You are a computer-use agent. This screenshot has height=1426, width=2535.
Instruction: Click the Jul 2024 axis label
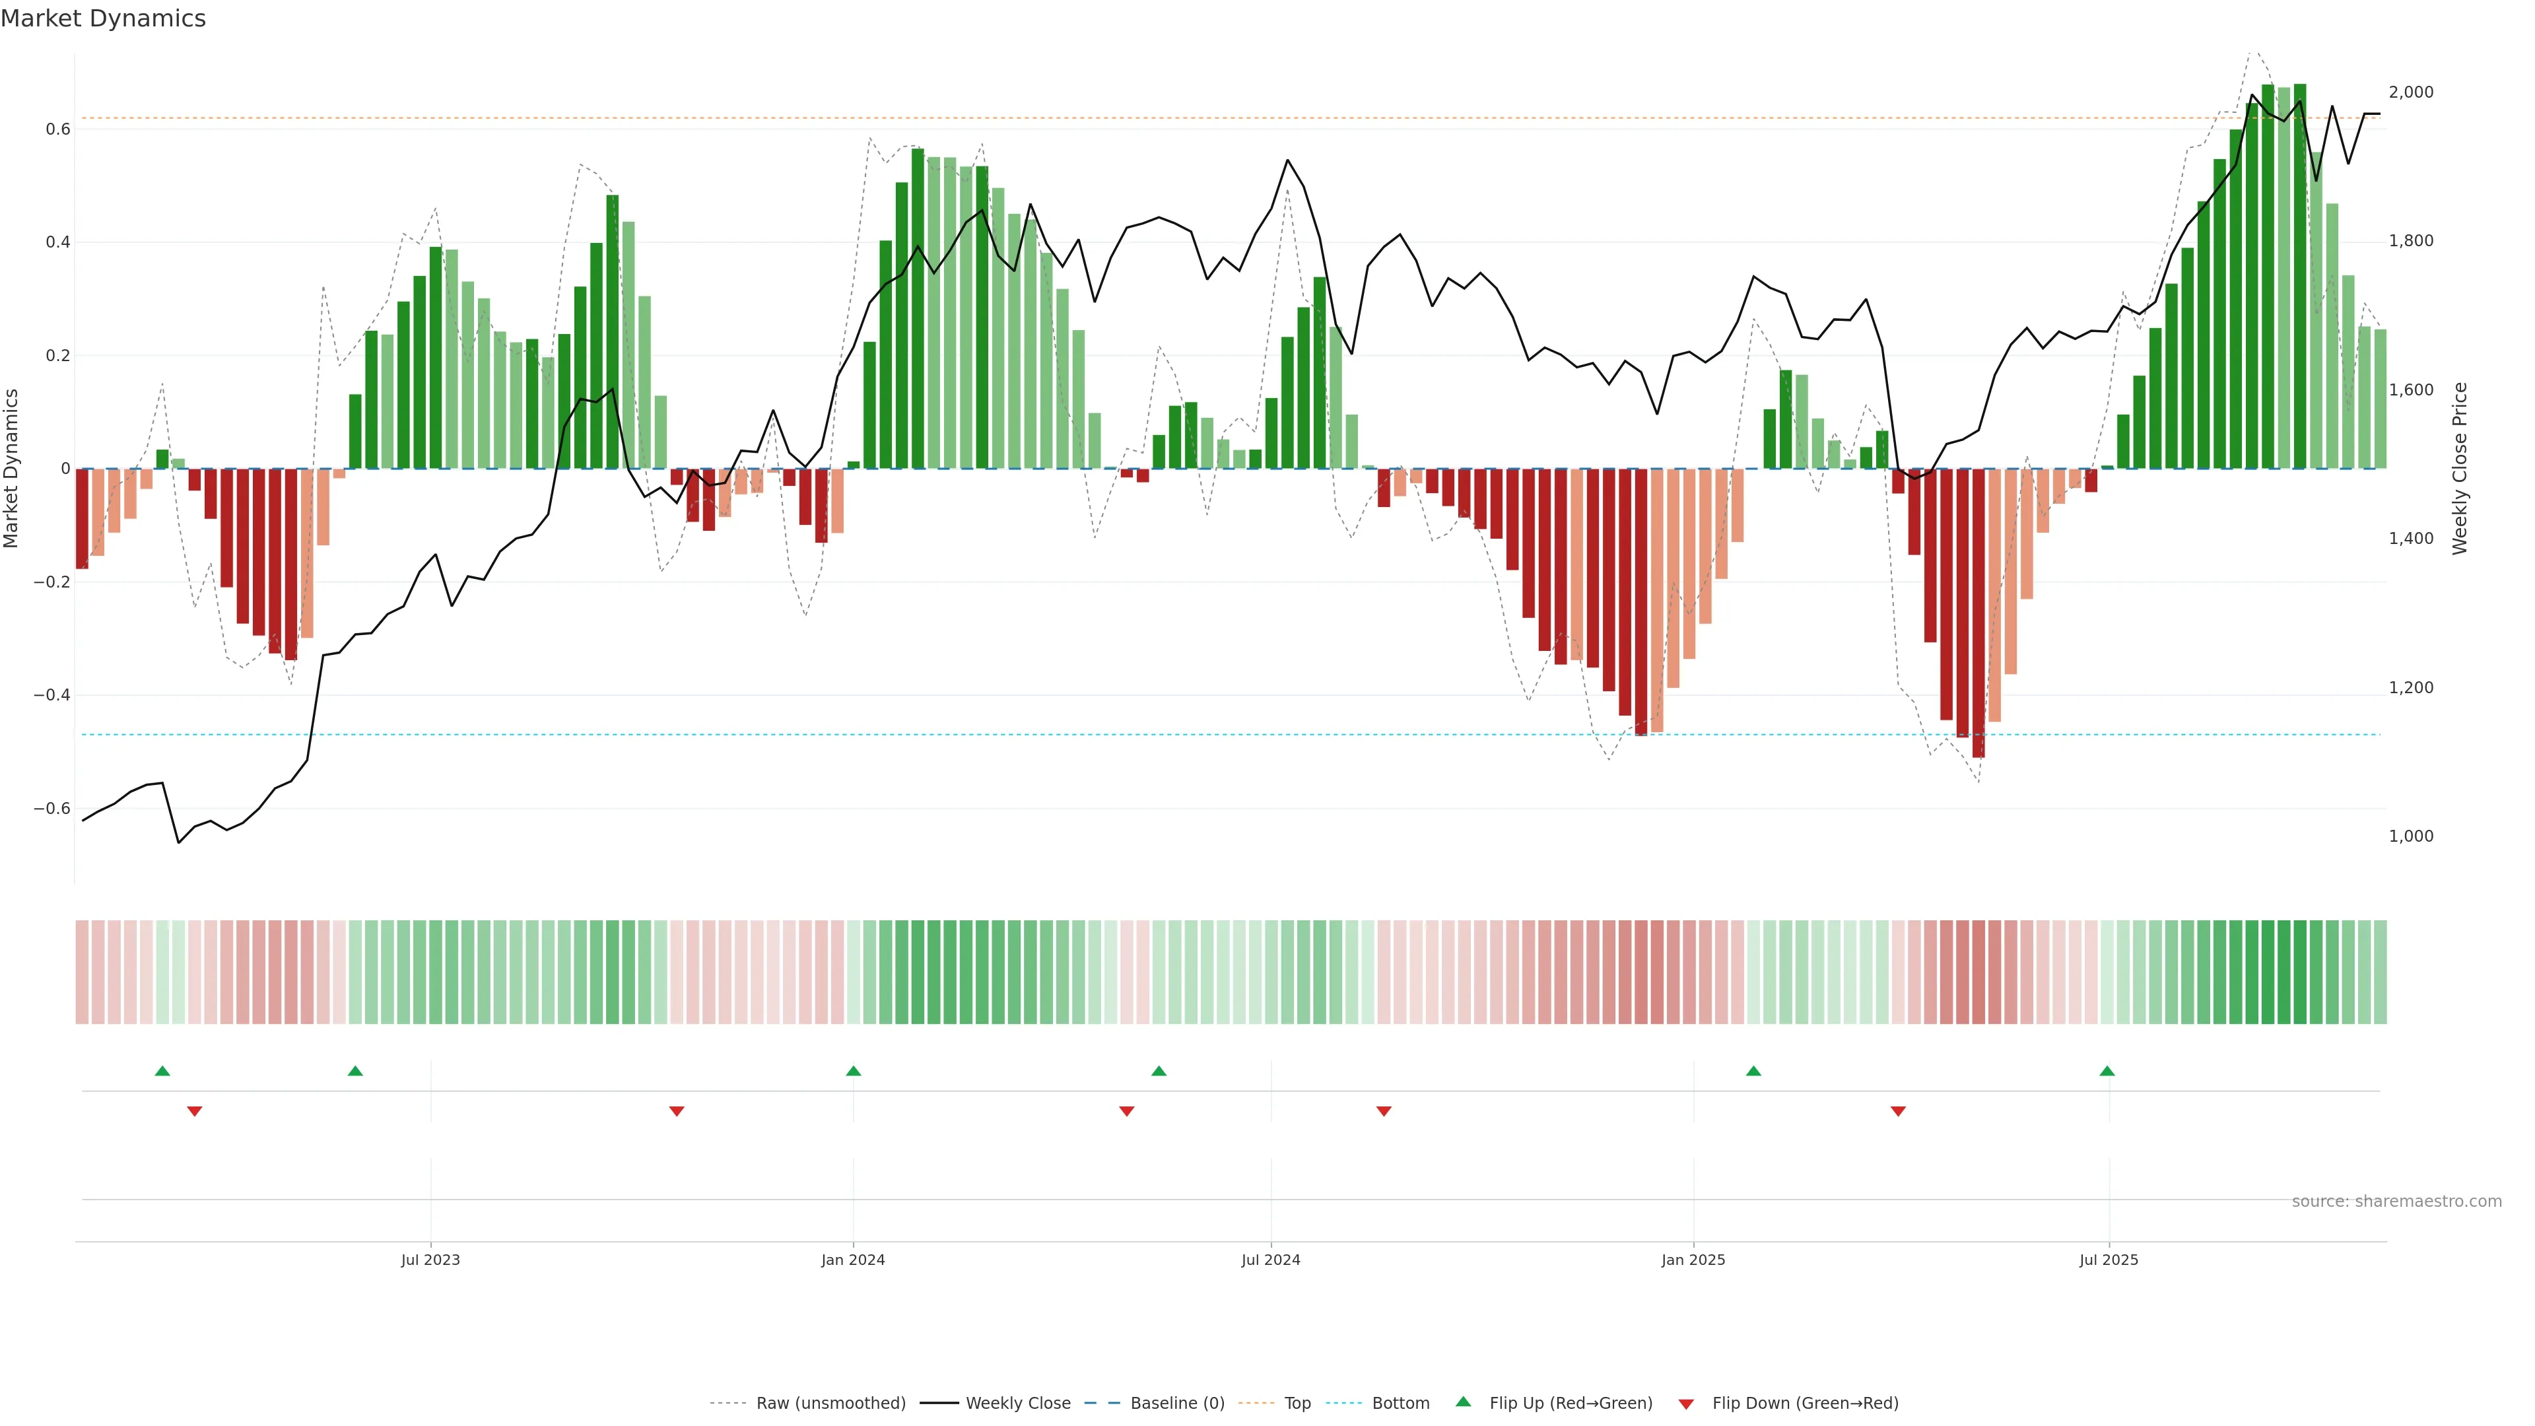tap(1270, 1260)
